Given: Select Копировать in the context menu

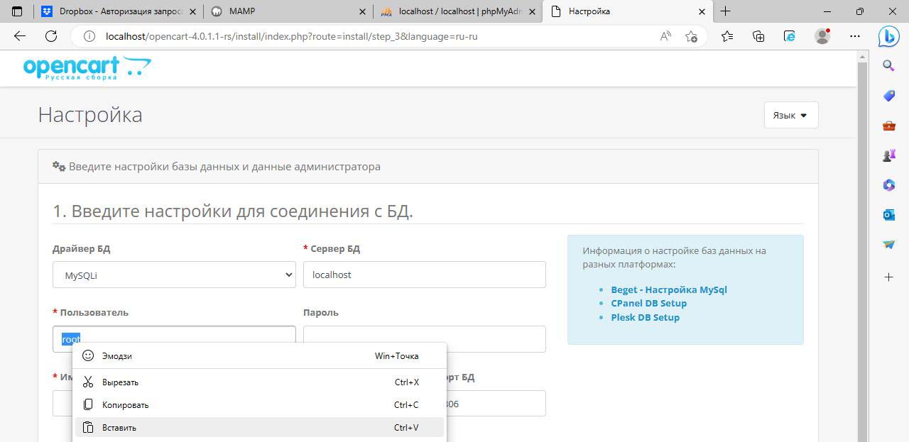Looking at the screenshot, I should point(125,404).
